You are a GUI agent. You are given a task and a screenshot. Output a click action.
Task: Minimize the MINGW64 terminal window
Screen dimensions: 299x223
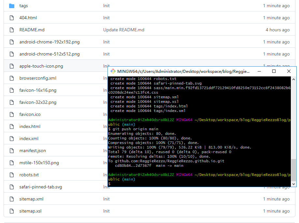click(x=259, y=71)
